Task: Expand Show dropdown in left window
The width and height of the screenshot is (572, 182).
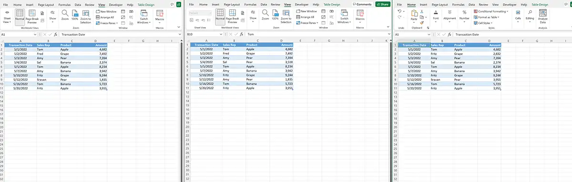Action: click(x=52, y=17)
